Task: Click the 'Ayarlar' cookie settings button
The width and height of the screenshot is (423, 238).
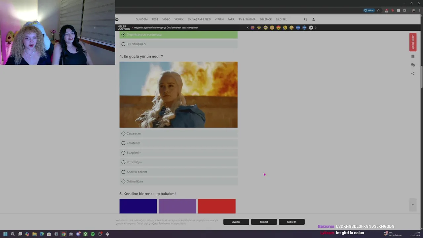Action: point(236,222)
